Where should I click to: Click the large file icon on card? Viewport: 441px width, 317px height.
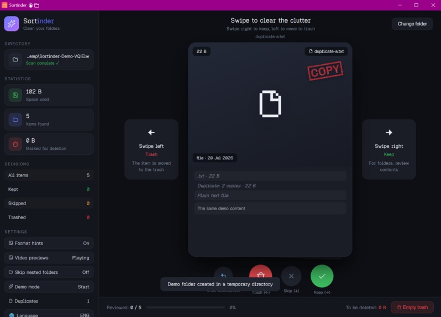pos(270,103)
